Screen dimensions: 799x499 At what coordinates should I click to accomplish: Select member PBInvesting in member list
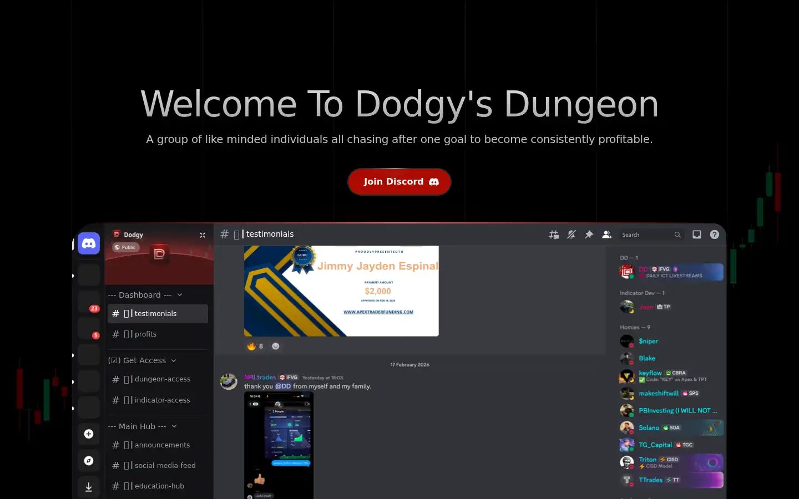[x=671, y=411]
